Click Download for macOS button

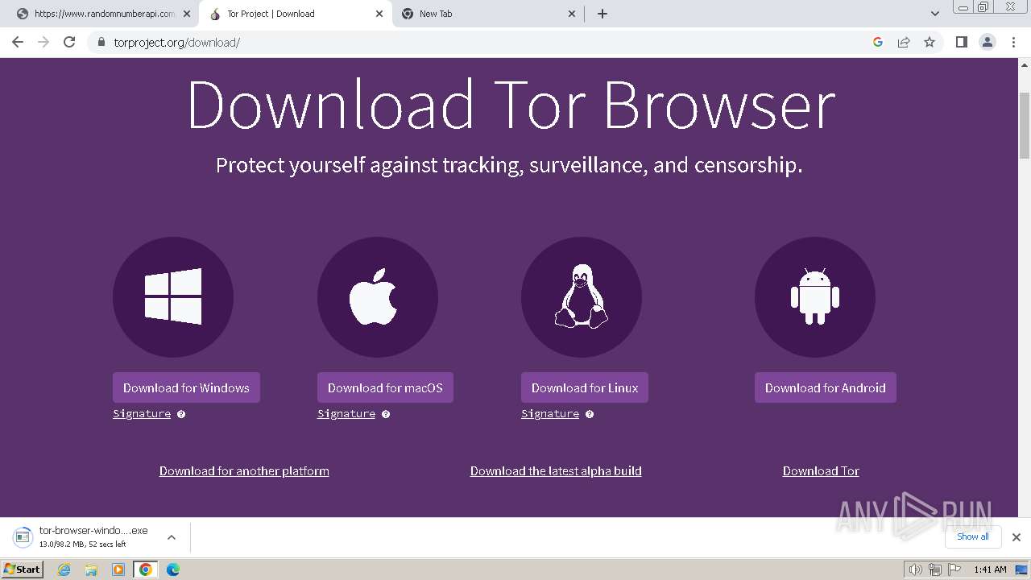385,387
